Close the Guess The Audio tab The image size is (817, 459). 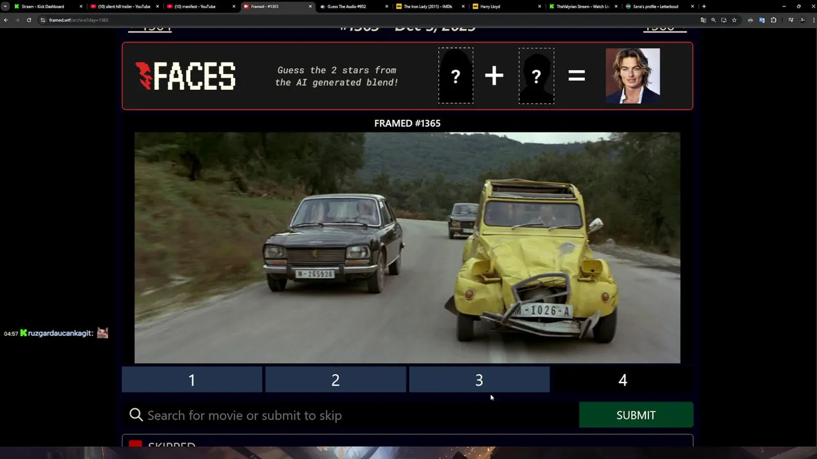pos(387,6)
